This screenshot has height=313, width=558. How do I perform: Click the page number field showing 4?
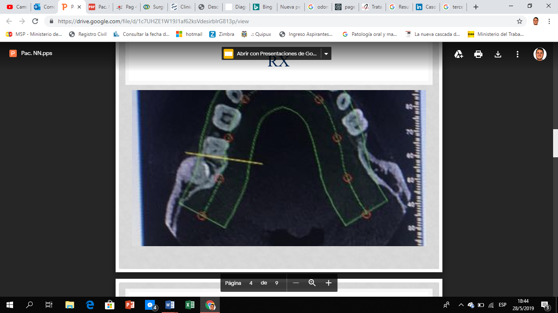[251, 283]
